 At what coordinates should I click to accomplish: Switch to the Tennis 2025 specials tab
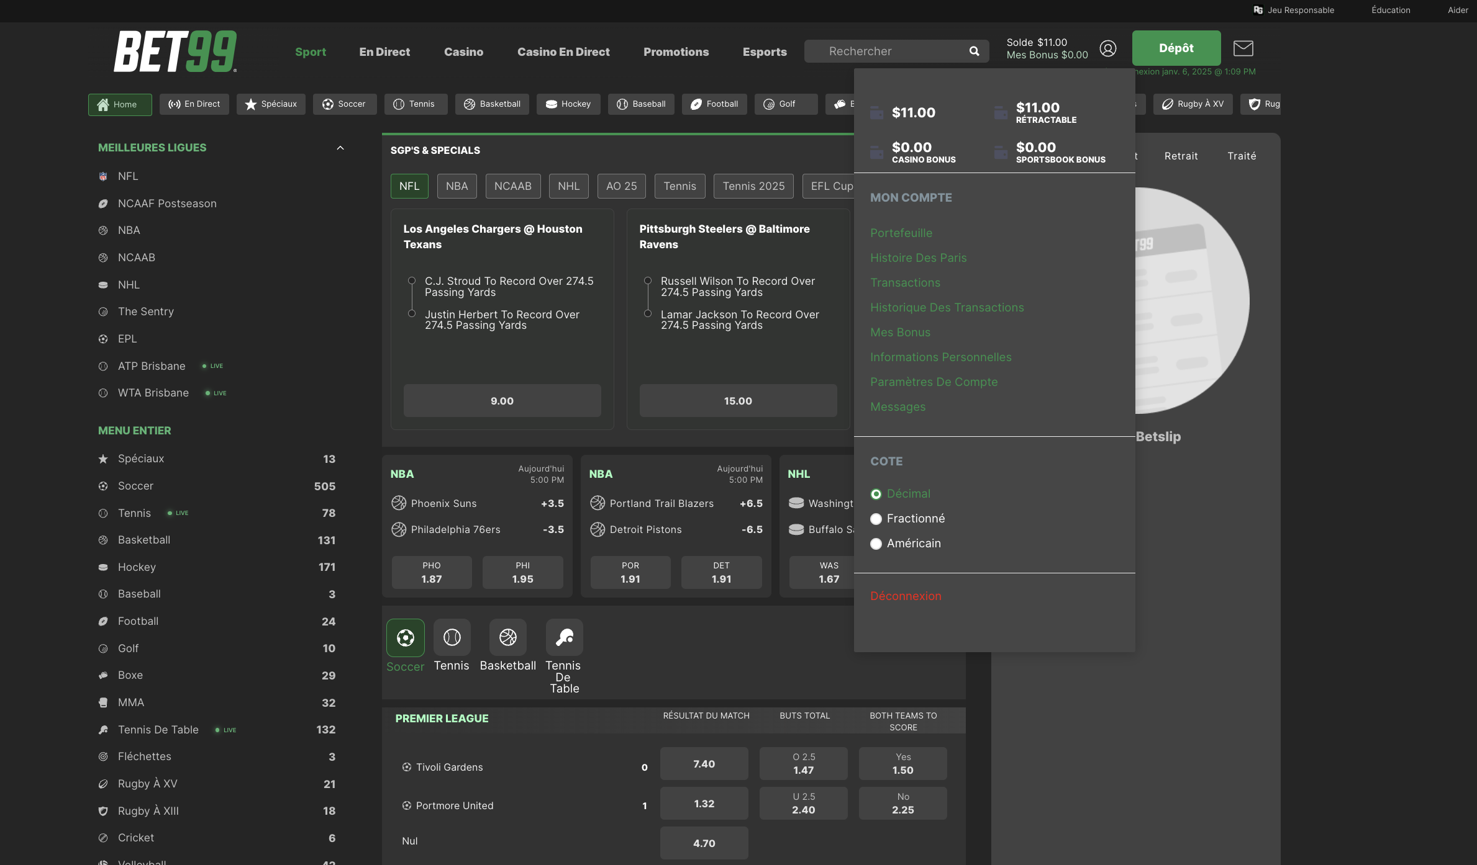[753, 186]
